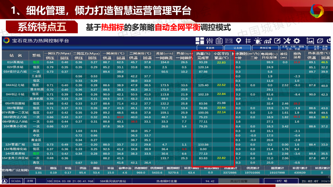The width and height of the screenshot is (333, 187).
Task: Open the trend chart icon
Action: (267, 41)
